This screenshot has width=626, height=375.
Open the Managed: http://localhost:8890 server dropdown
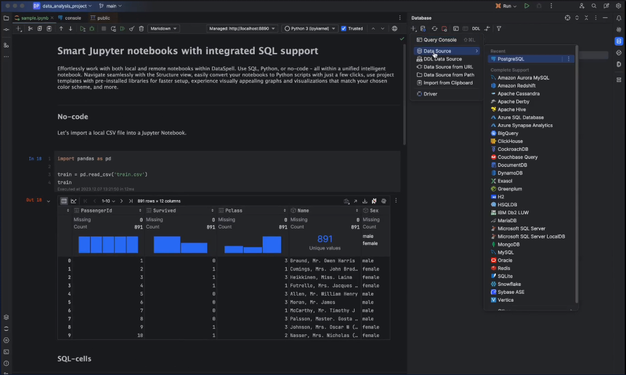tap(242, 29)
